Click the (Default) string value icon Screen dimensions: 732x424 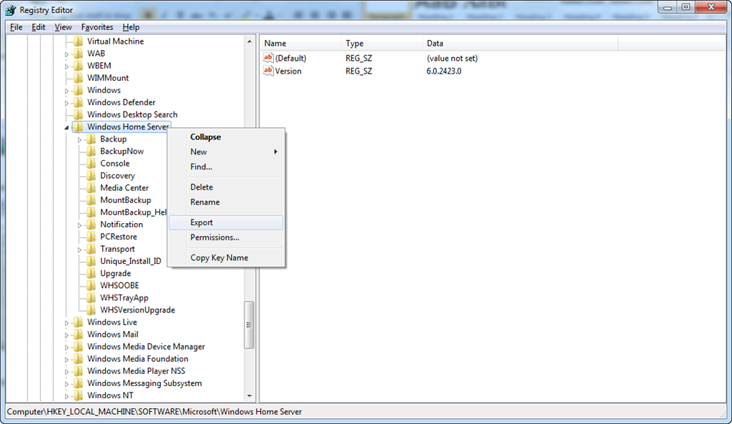click(x=268, y=57)
